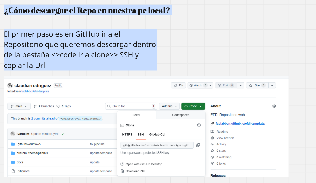Viewport: 316px width, 183px height.
Task: Select the HTTPS clone tab
Action: tap(127, 134)
